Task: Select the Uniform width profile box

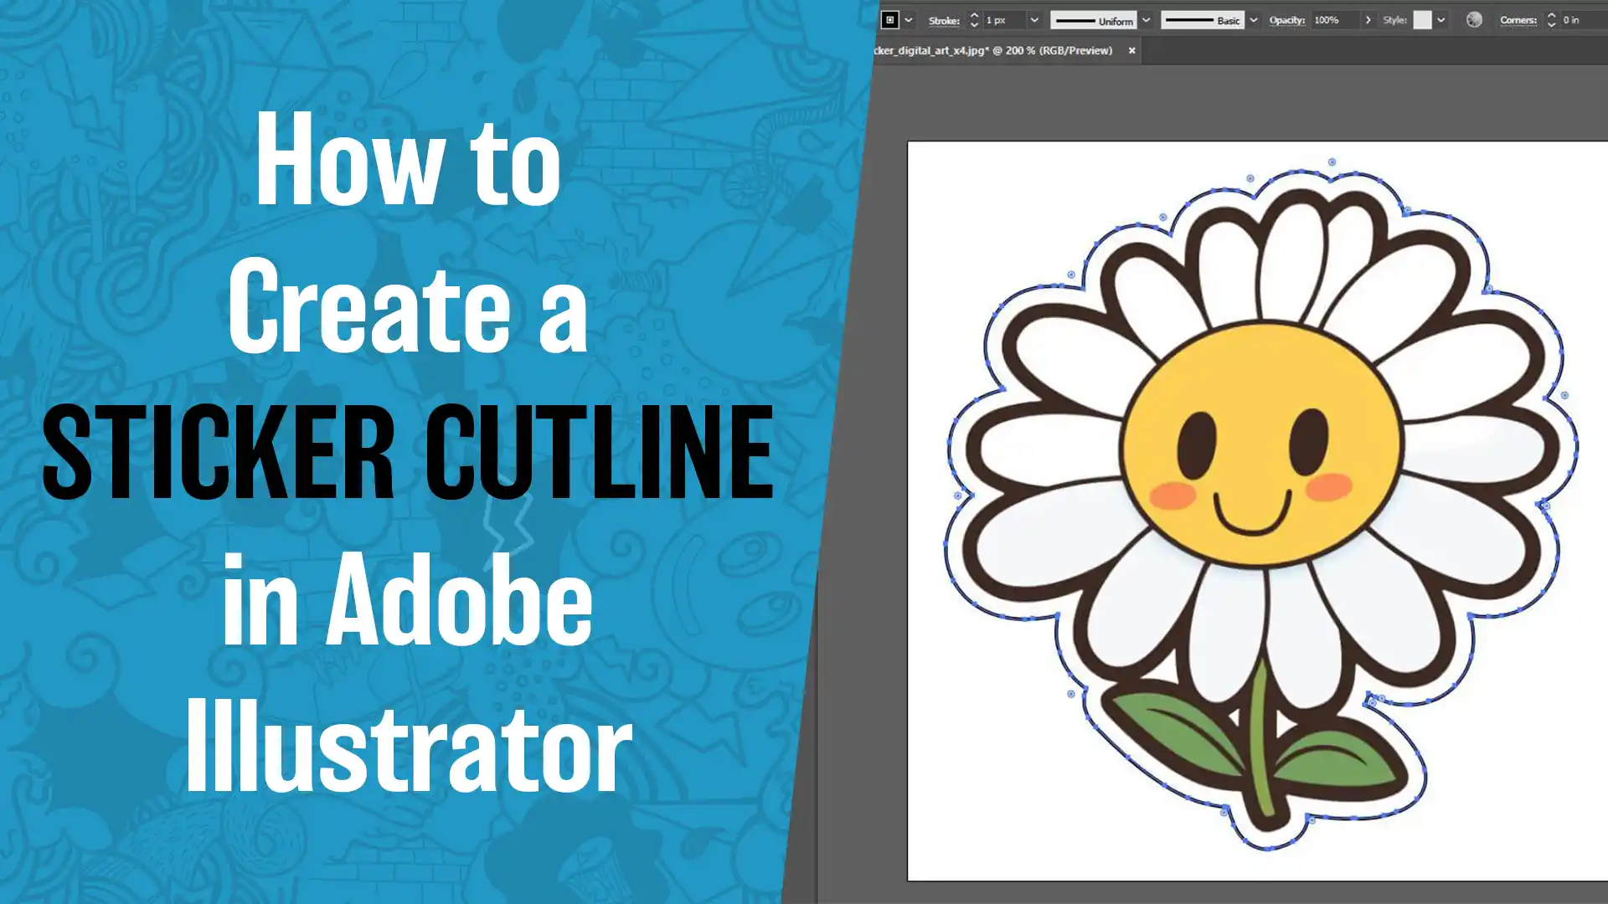Action: 1094,20
